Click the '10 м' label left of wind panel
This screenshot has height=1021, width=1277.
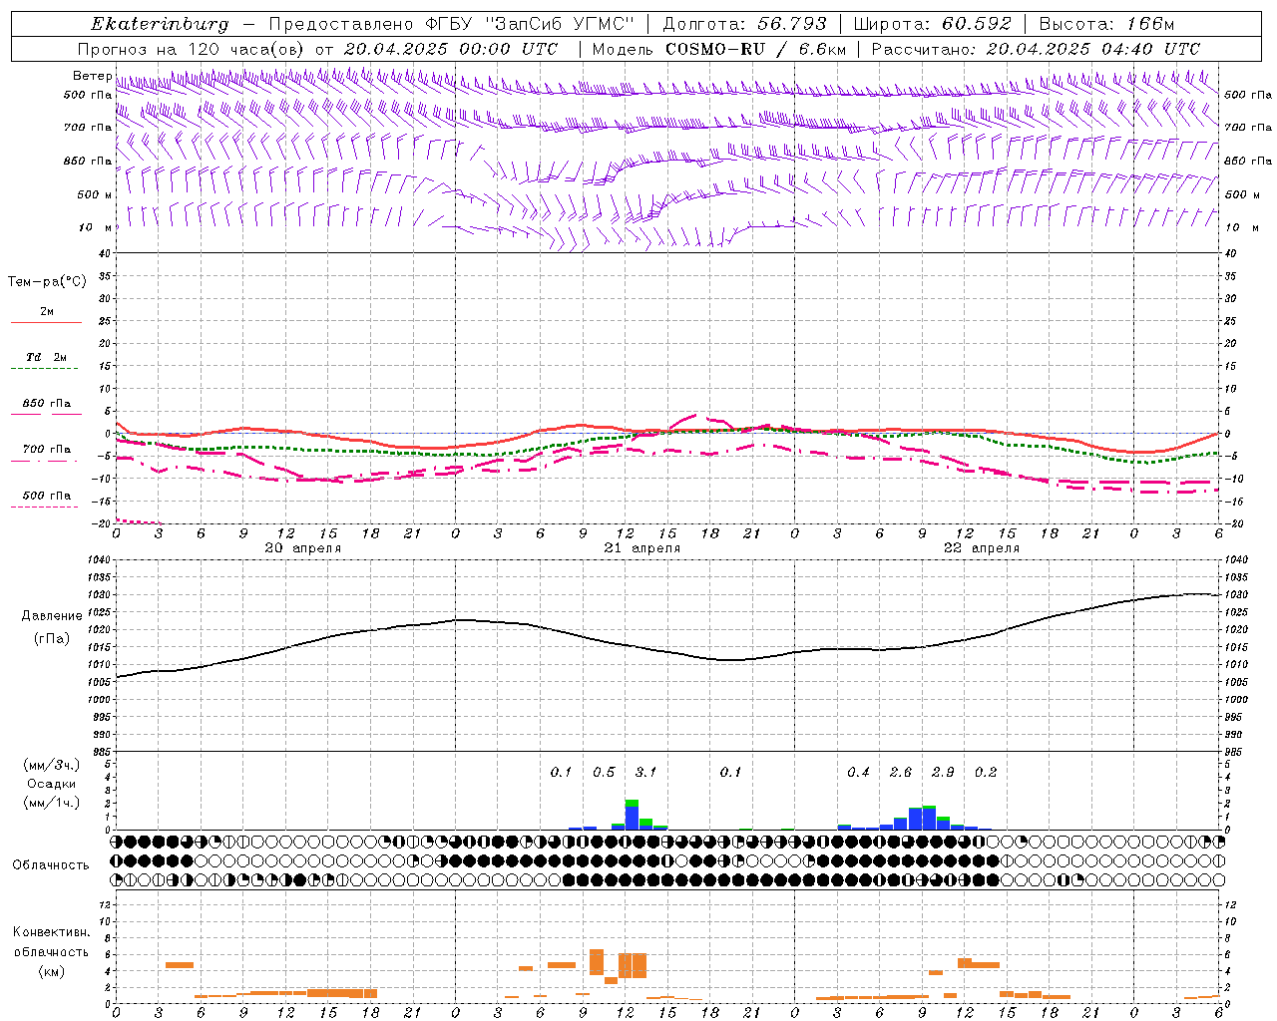point(95,227)
